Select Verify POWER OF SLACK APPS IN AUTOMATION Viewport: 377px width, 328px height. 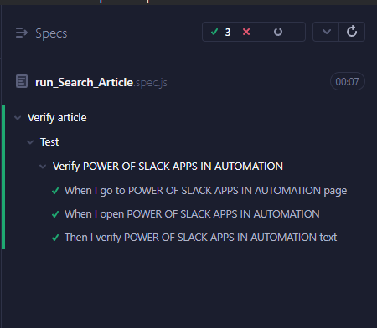(168, 167)
